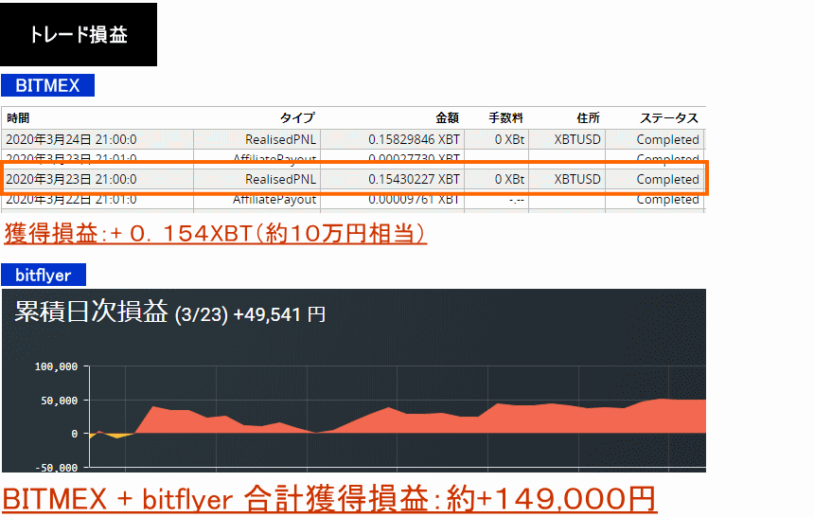
Task: Click the トレード損益 black header banner
Action: pyautogui.click(x=79, y=35)
